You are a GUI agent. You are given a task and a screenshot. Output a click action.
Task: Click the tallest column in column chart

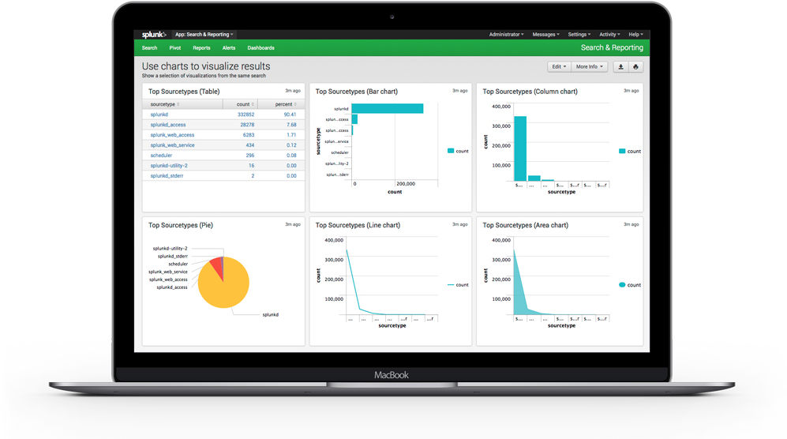[520, 148]
